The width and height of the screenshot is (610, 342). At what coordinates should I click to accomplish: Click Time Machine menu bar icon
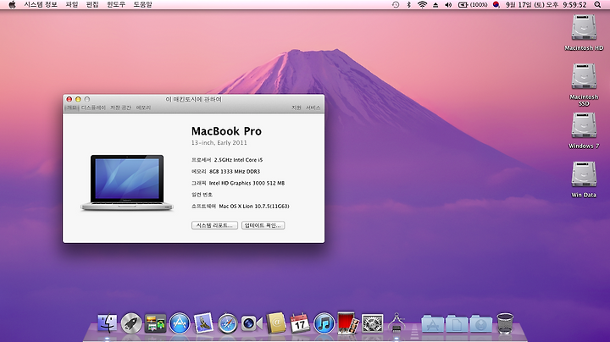coord(396,5)
